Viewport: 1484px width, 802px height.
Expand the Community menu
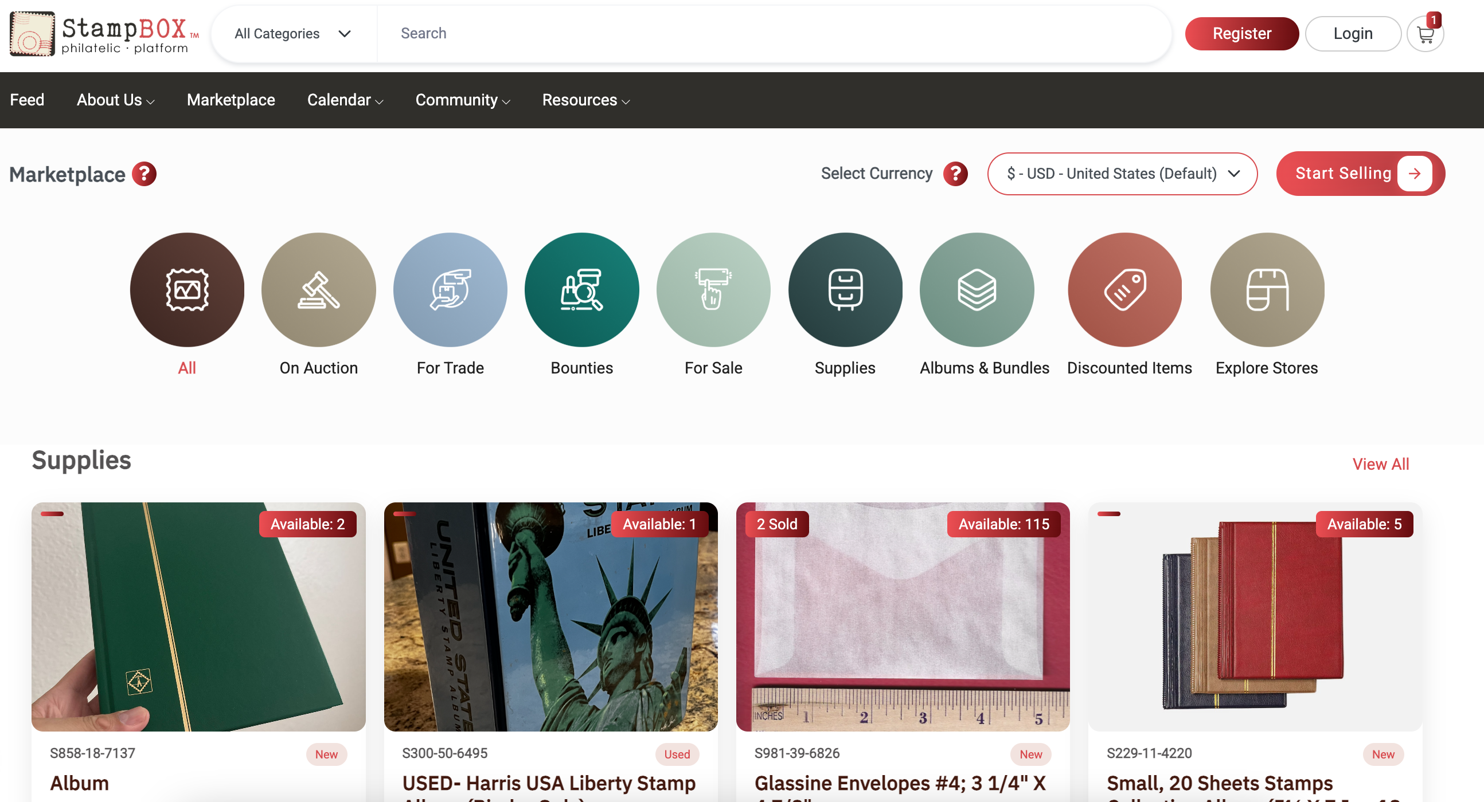[462, 100]
